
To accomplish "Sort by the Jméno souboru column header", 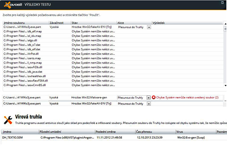I will point(26,23).
